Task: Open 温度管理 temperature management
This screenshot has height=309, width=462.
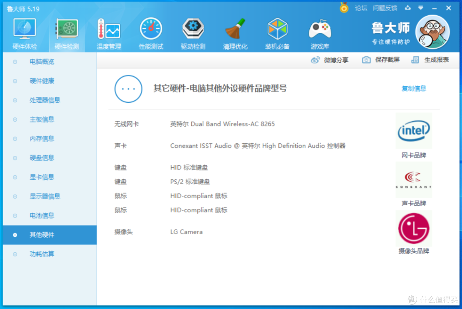Action: coord(109,34)
